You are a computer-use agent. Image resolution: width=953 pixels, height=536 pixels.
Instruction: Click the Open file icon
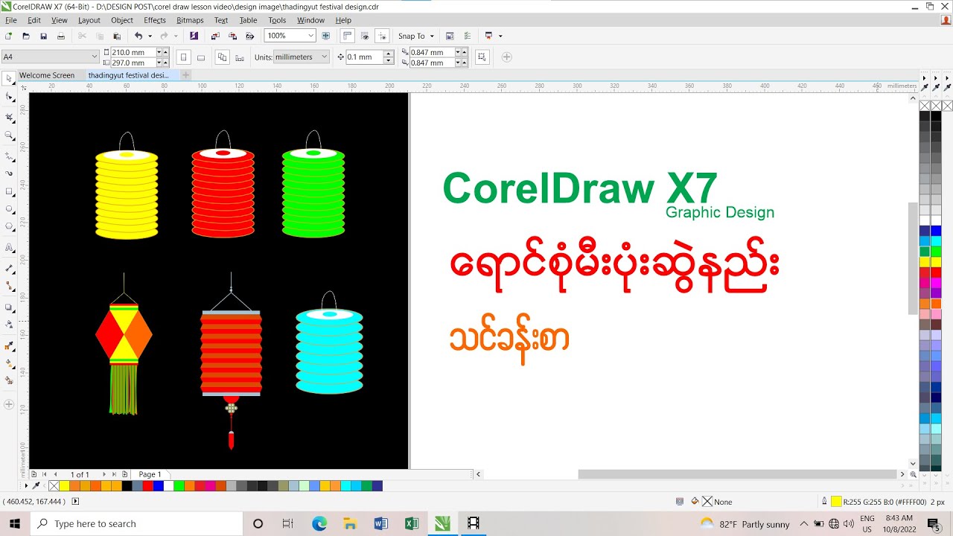tap(26, 36)
